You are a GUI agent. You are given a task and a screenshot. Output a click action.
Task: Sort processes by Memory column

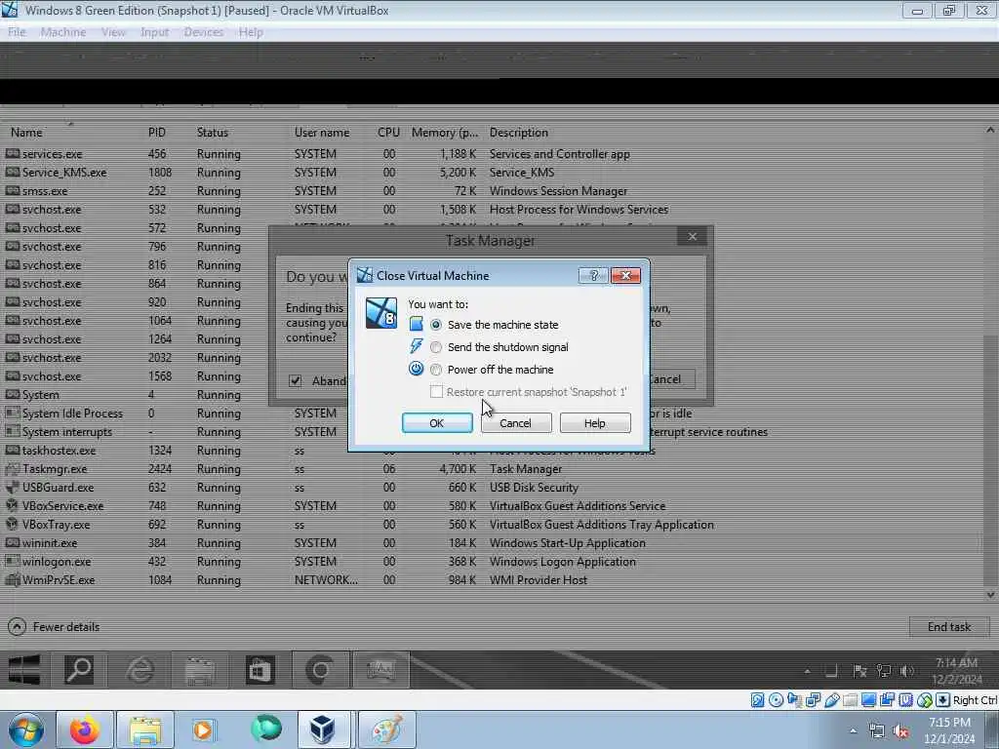[x=445, y=133]
